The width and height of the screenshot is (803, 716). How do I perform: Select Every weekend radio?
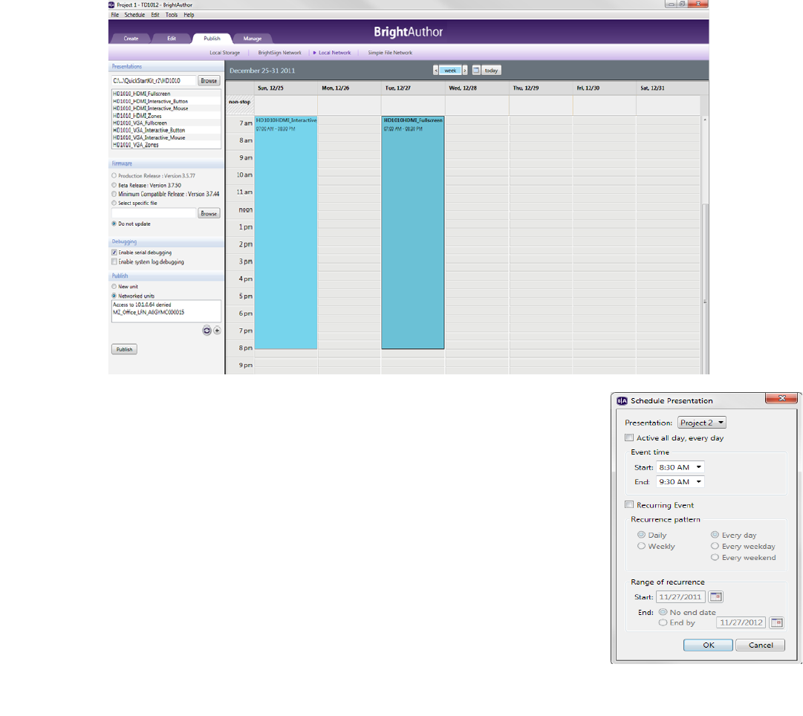tap(715, 557)
